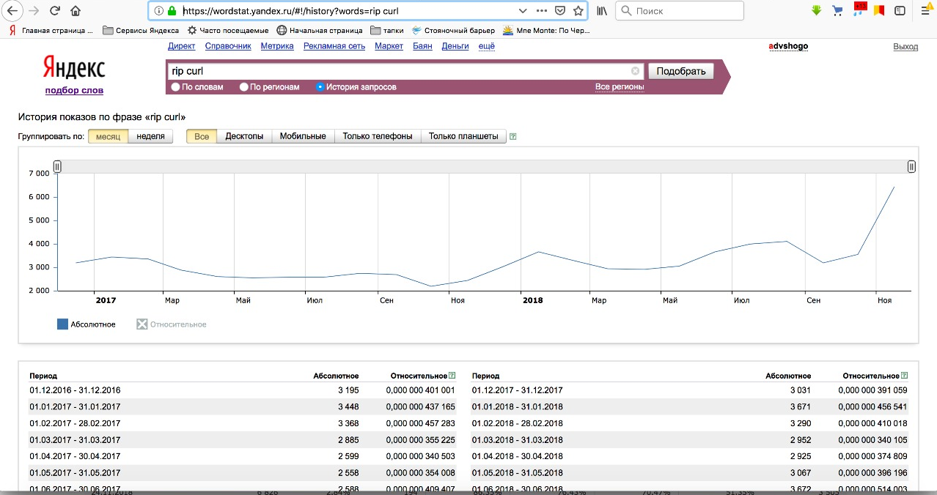Select the 'По регионам' radio option

[x=244, y=87]
